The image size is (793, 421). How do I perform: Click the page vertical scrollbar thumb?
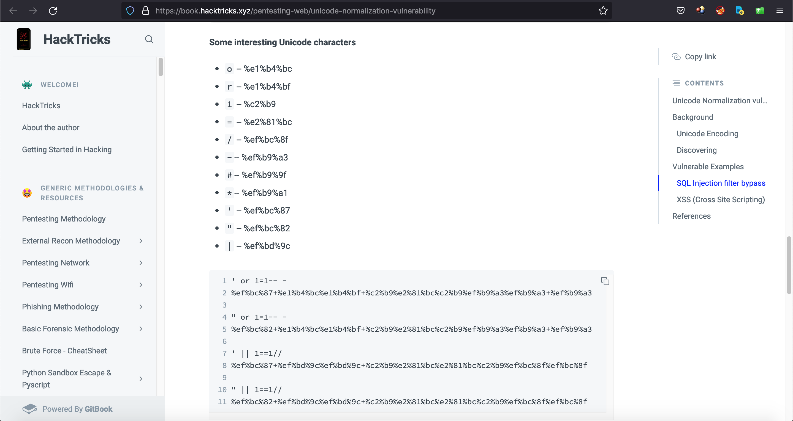click(789, 265)
